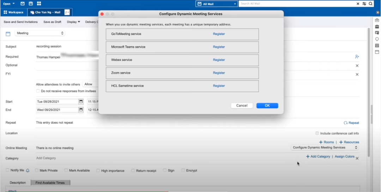Click the Notify Me bell icon
Screen dimensions: 381x192
click(28, 170)
